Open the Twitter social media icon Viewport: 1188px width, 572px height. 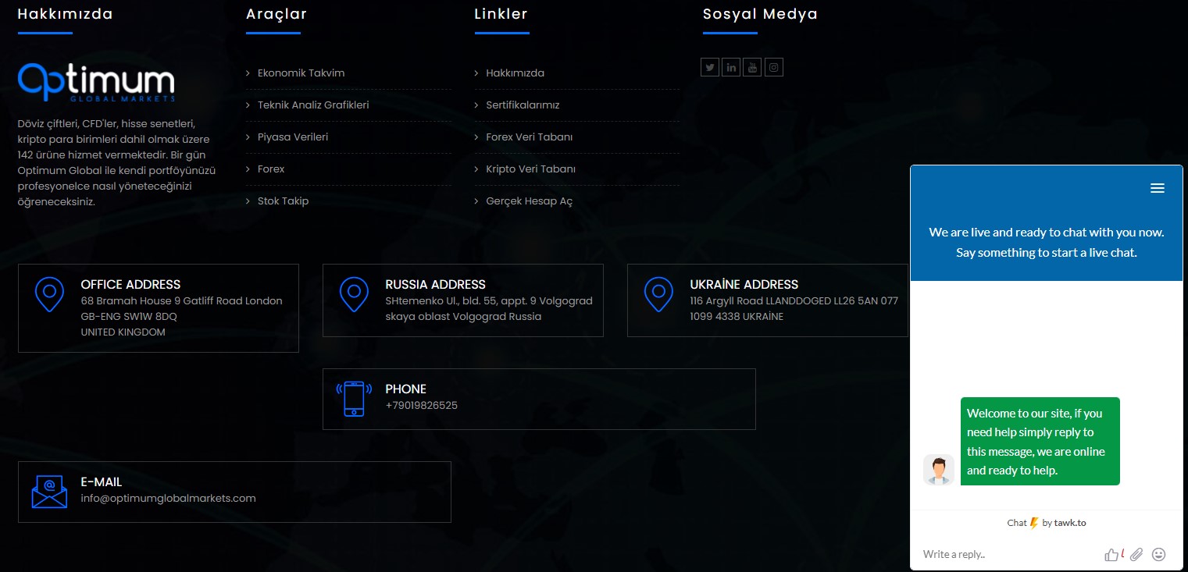tap(710, 67)
